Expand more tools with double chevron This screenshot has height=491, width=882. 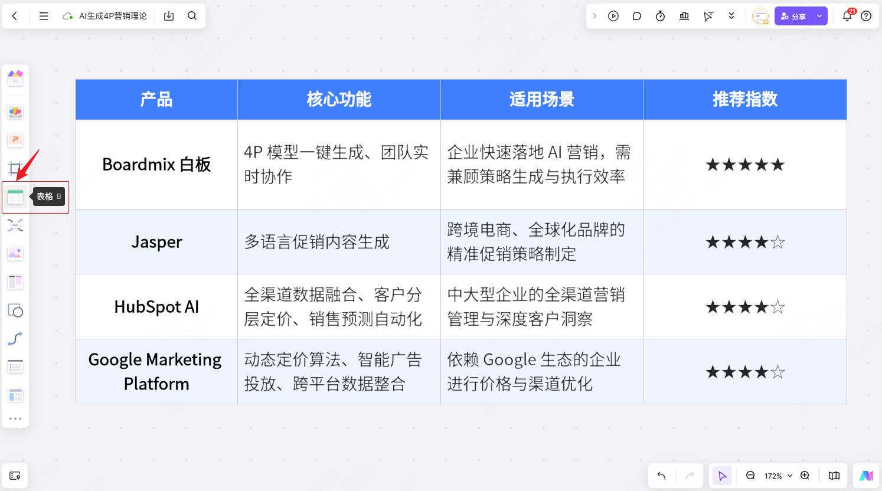[731, 16]
